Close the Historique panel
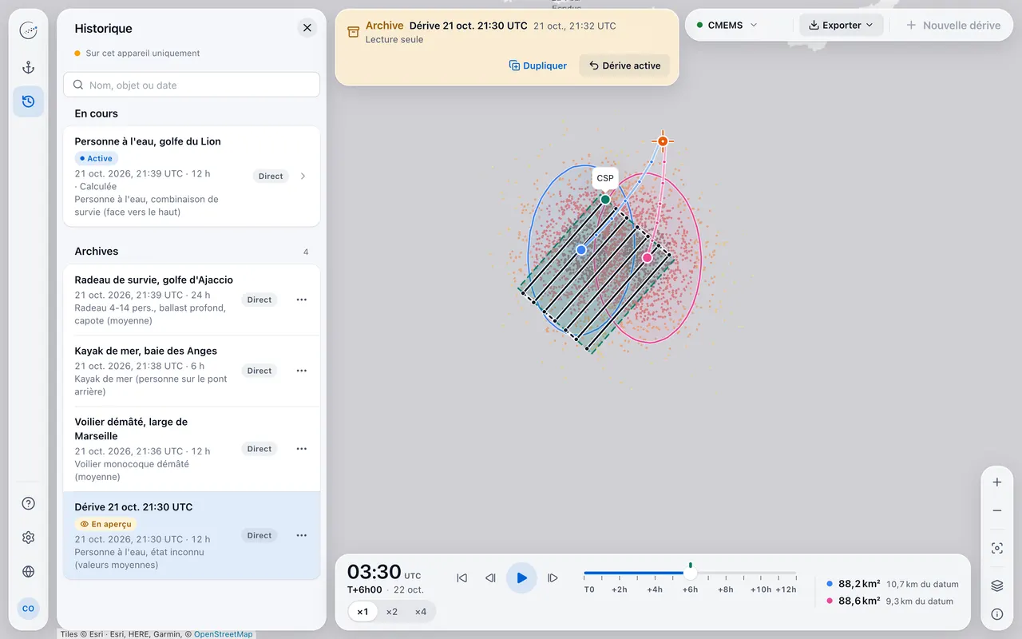Image resolution: width=1022 pixels, height=639 pixels. tap(307, 28)
